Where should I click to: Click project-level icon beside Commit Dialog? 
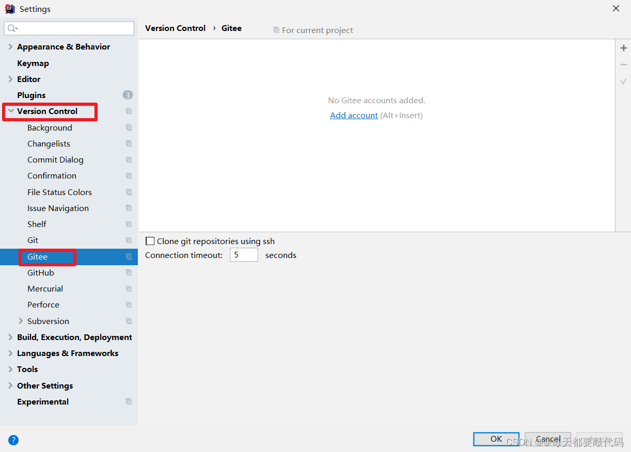coord(129,160)
